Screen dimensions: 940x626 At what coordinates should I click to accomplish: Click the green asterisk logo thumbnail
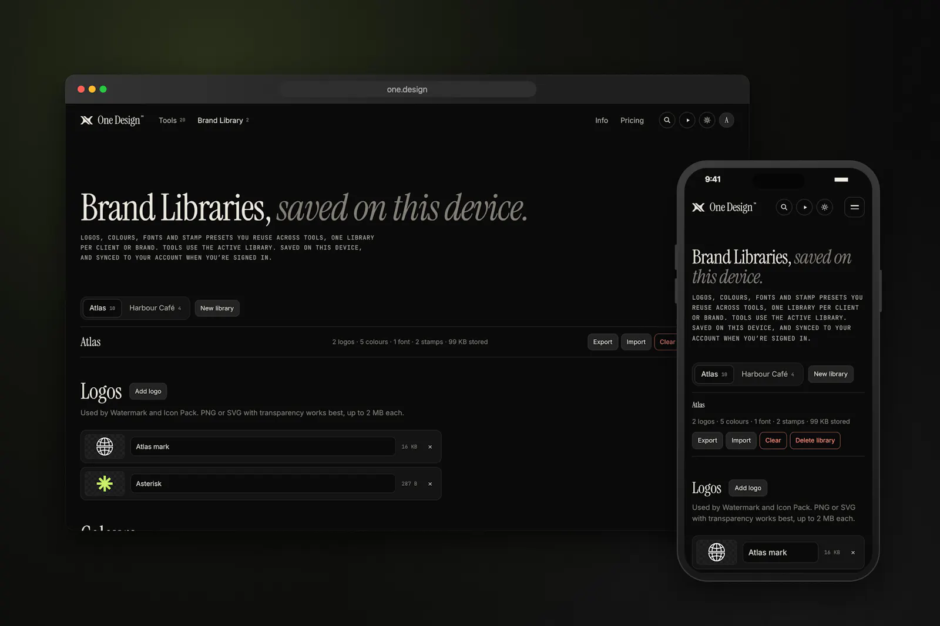105,483
